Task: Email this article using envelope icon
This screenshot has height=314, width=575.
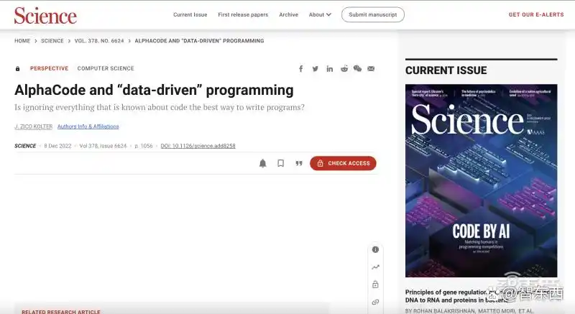Action: [x=371, y=69]
